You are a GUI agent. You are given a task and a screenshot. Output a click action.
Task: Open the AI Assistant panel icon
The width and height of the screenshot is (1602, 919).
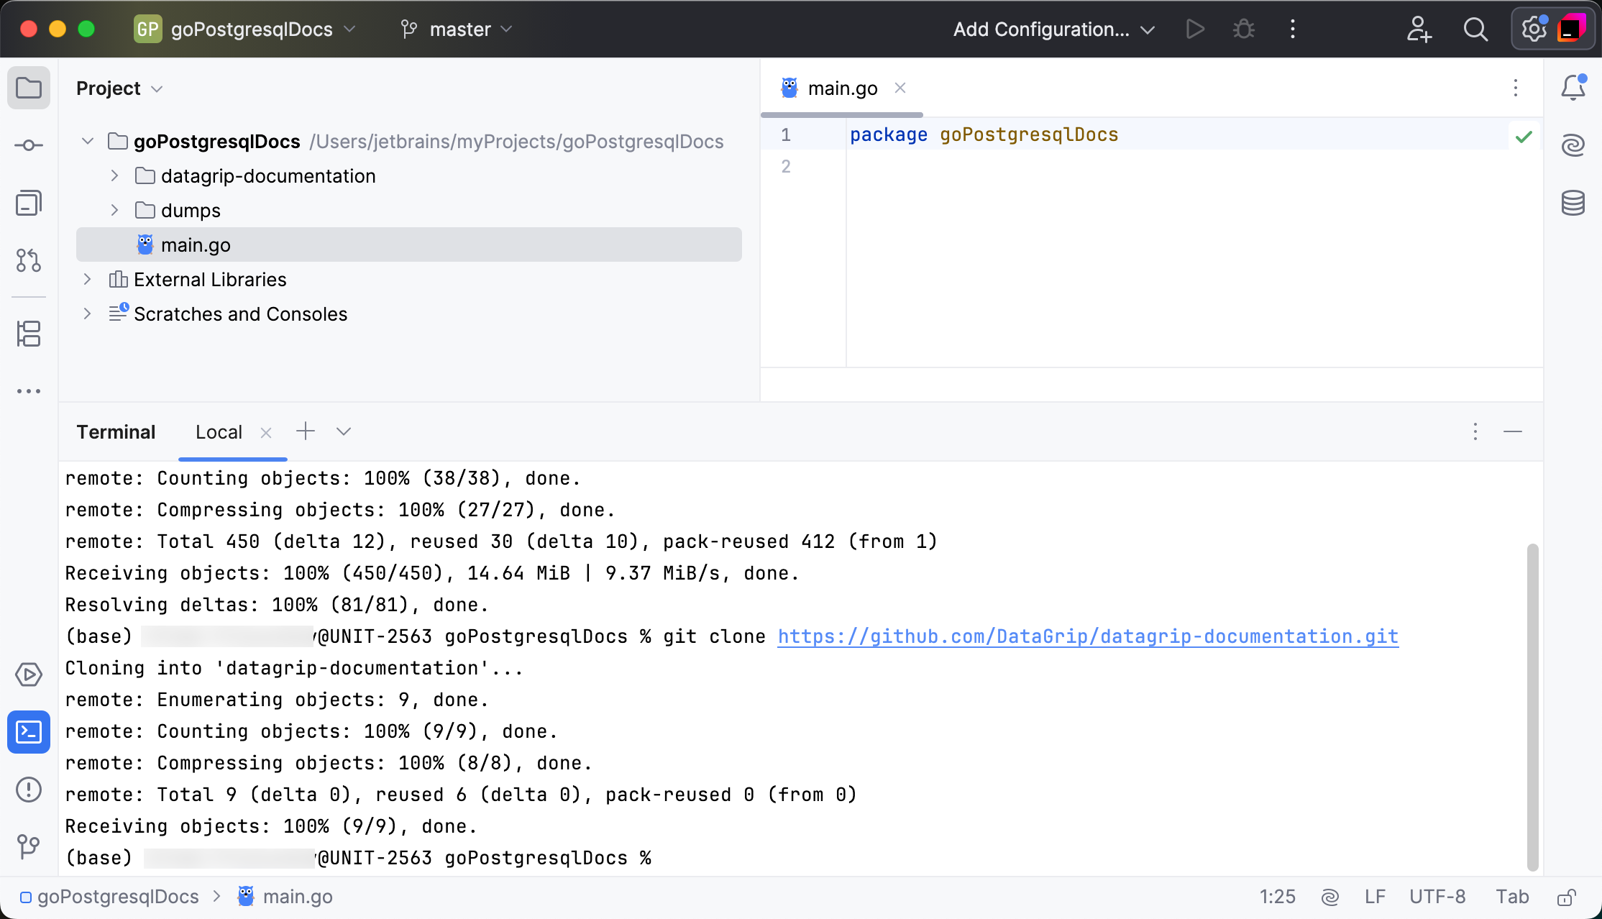(1573, 145)
